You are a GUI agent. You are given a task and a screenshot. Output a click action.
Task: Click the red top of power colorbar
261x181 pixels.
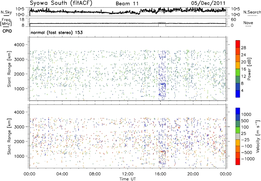click(x=238, y=44)
